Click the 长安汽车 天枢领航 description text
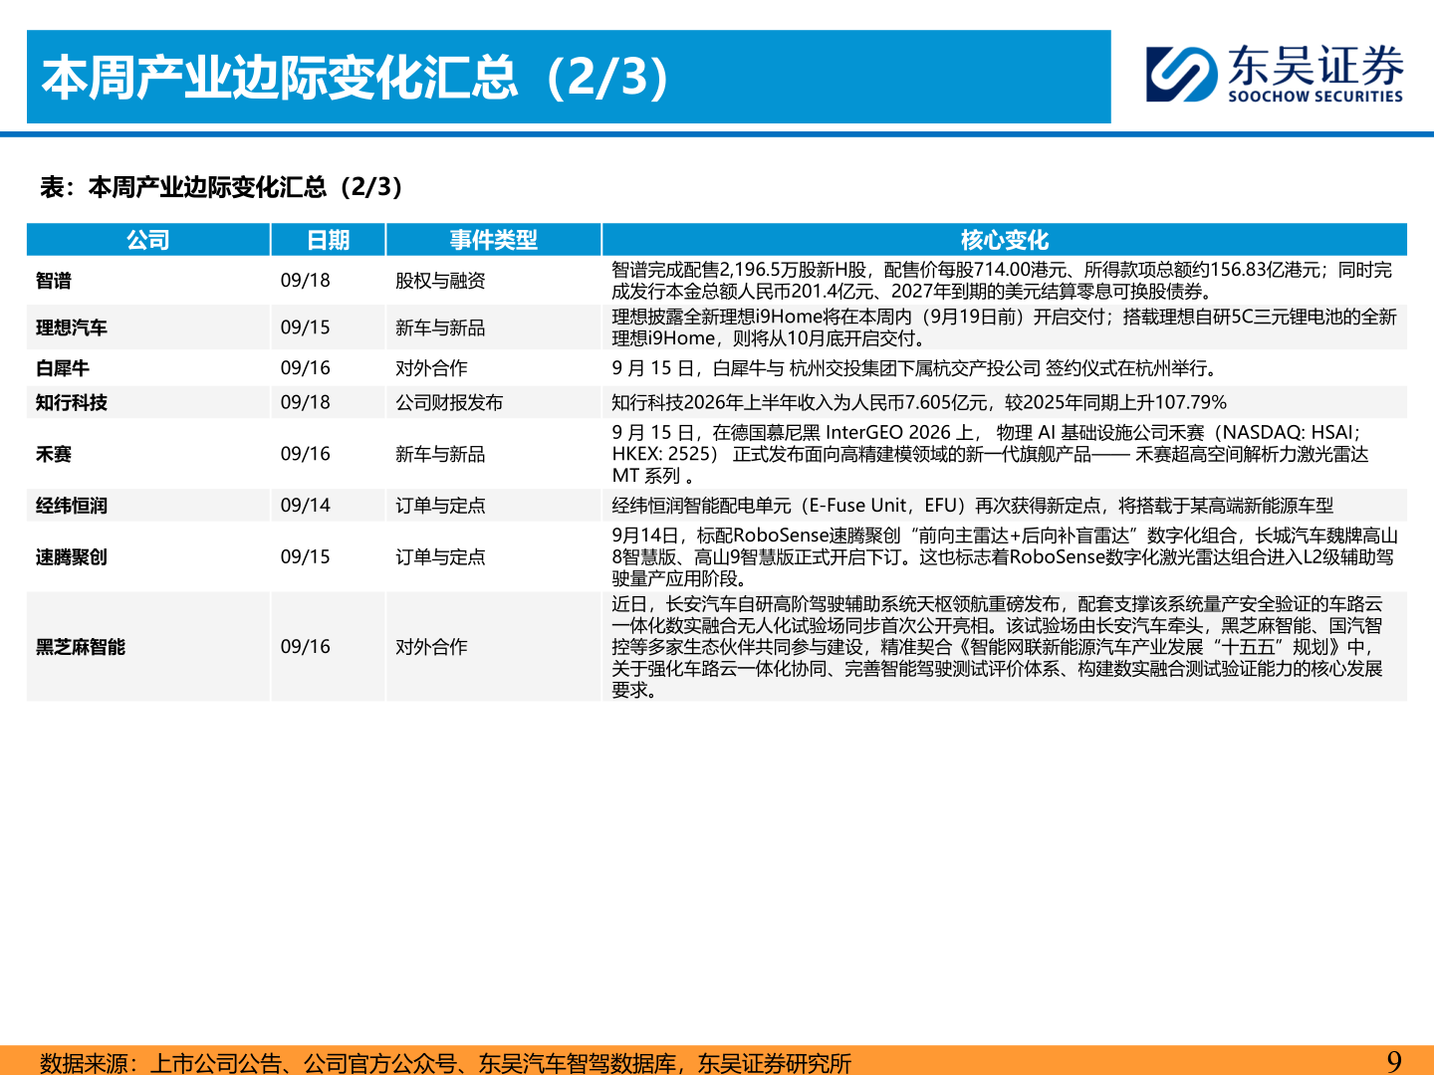Screen dimensions: 1434x1075 997,647
